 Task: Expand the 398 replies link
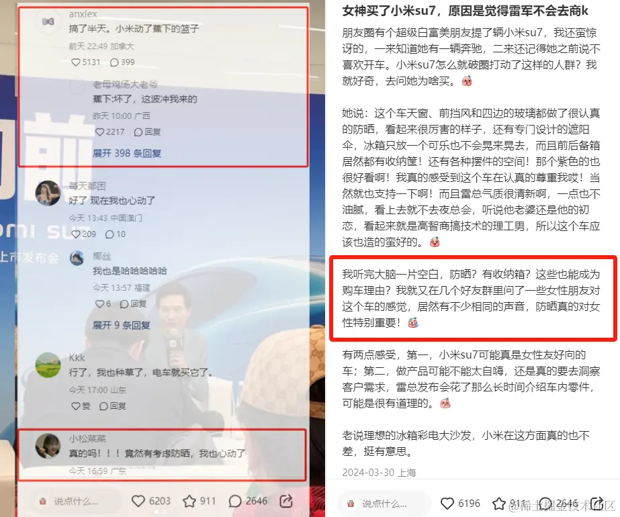pos(127,153)
